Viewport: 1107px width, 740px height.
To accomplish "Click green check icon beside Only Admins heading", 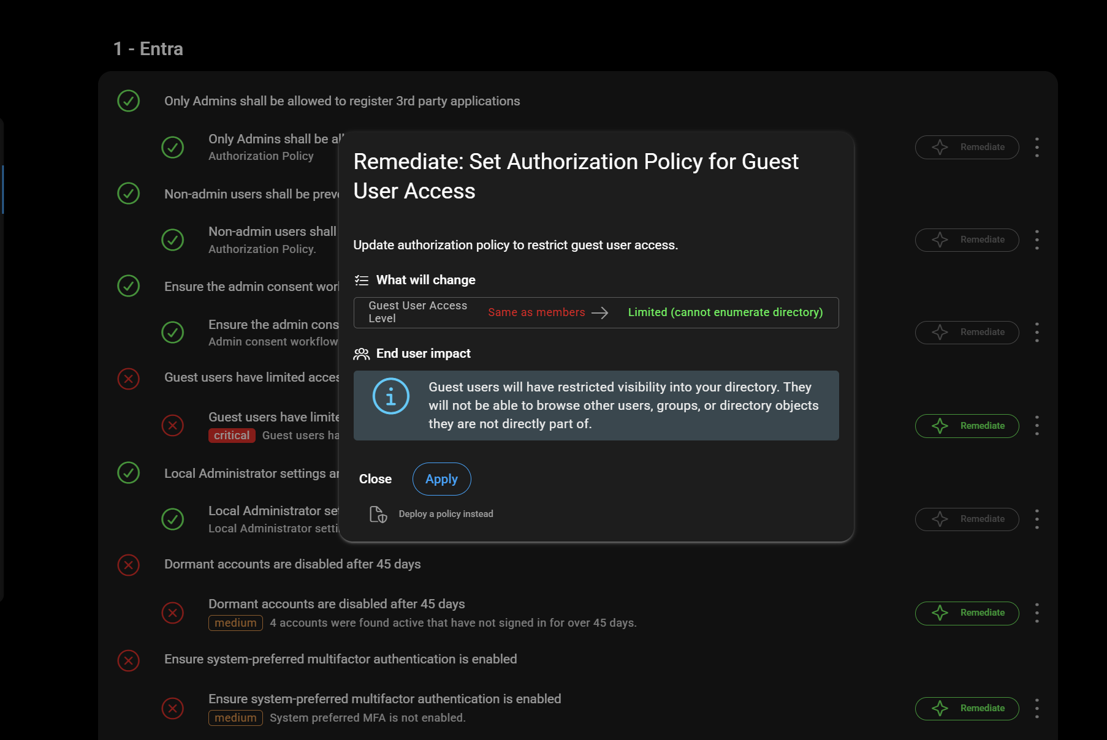I will click(x=129, y=101).
